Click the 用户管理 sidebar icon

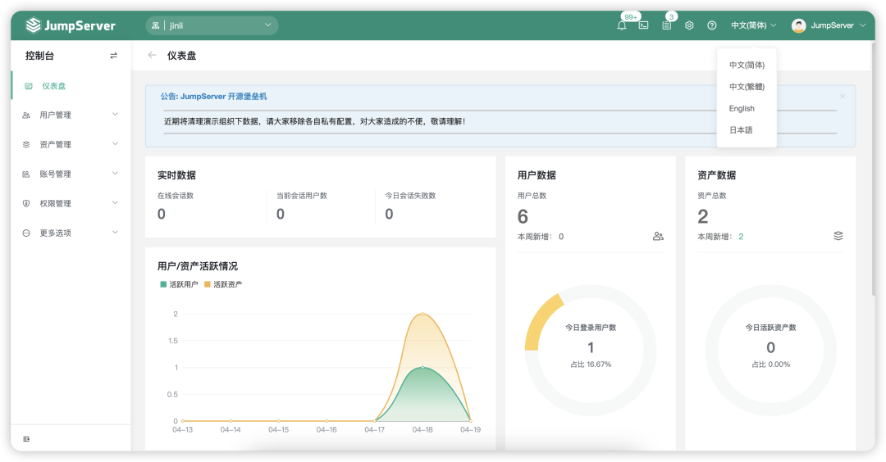tap(26, 115)
